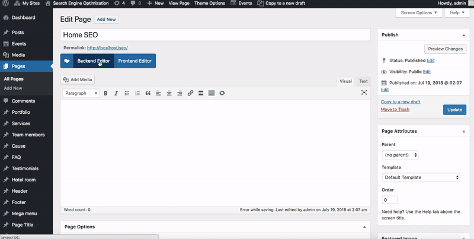The height and width of the screenshot is (239, 474).
Task: Insert blockquote from toolbar
Action: 148,93
